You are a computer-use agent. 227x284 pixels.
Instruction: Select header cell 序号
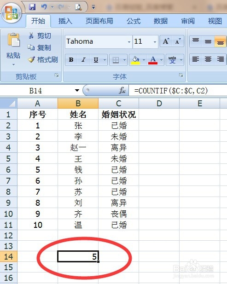[37, 114]
